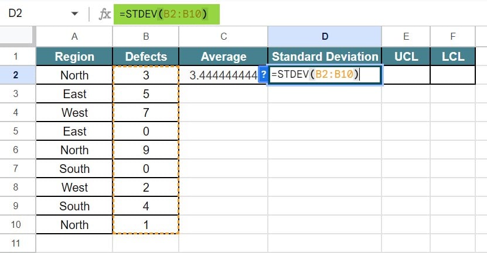Click North in row 10

[74, 224]
